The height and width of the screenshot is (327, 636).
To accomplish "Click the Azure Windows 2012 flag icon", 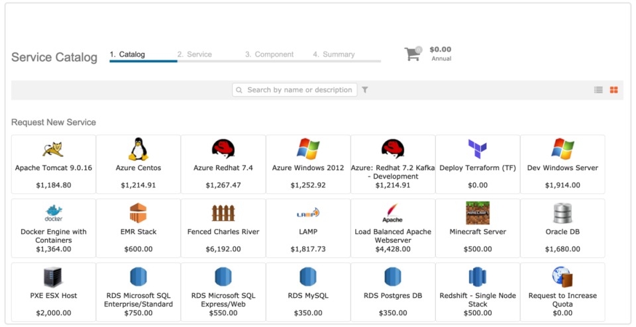I will [308, 149].
